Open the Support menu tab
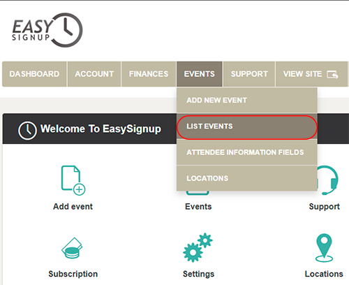349x285 pixels. tap(249, 74)
